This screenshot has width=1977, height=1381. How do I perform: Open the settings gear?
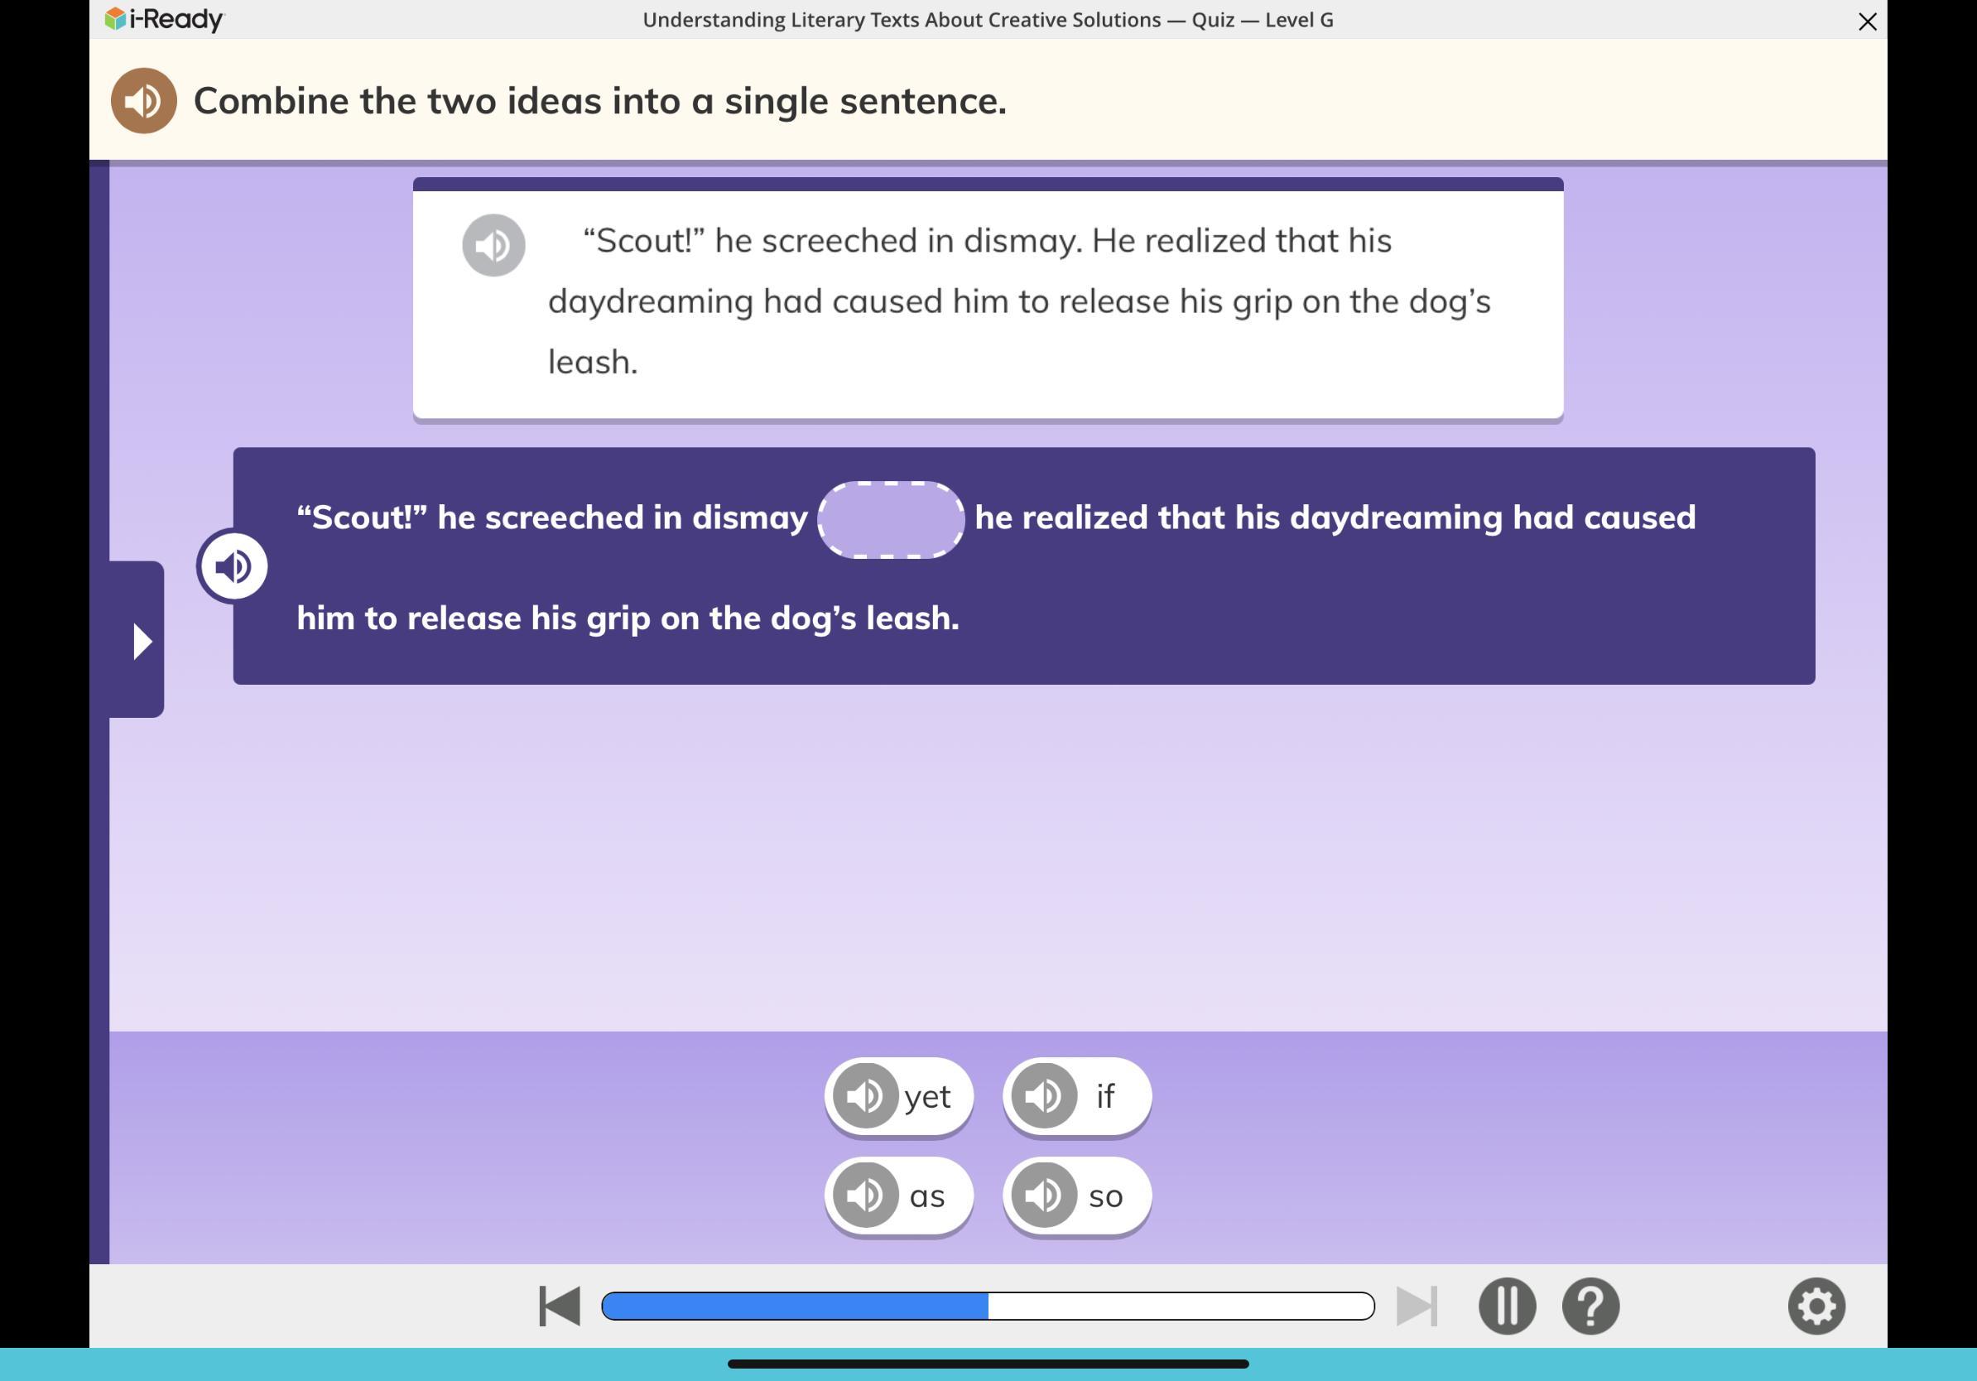pos(1816,1306)
